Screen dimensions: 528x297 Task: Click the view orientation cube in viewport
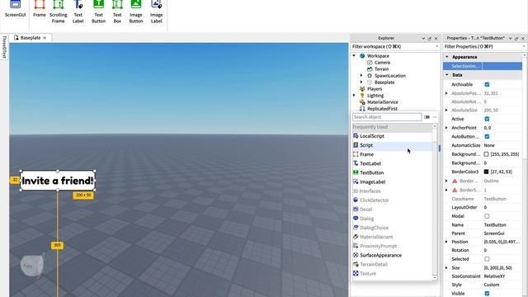click(x=32, y=266)
